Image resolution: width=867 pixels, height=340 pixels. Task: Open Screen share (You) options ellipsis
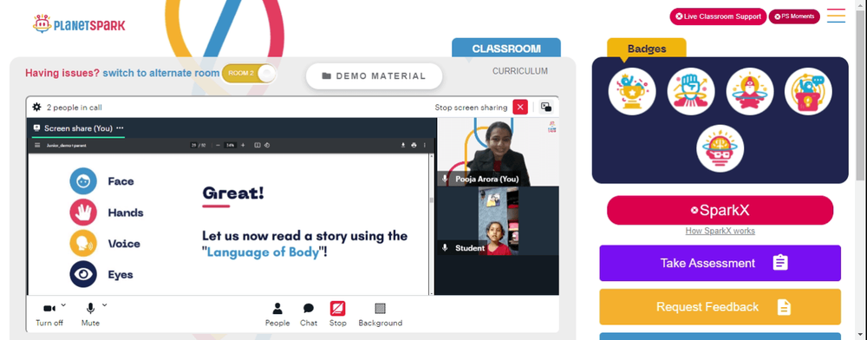120,127
